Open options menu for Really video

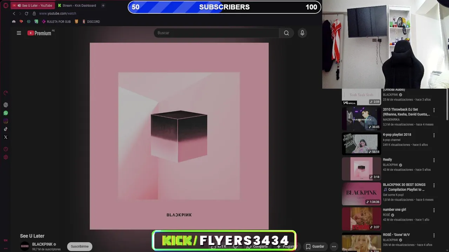pos(434,160)
